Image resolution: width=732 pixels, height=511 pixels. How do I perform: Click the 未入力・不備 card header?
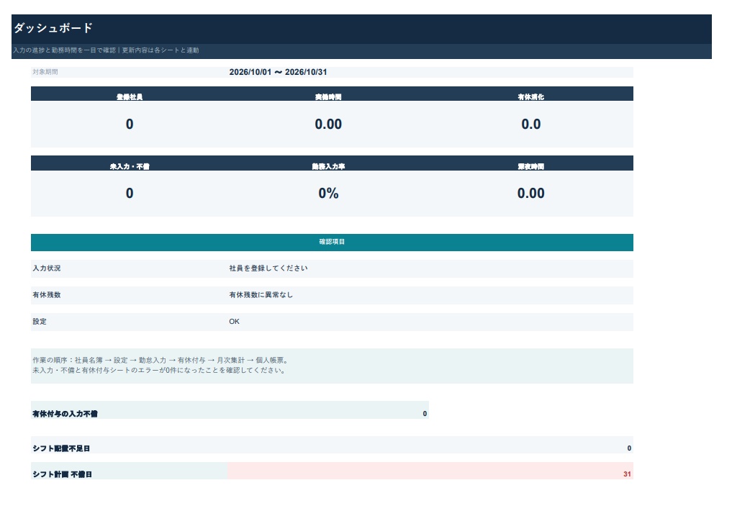click(130, 166)
